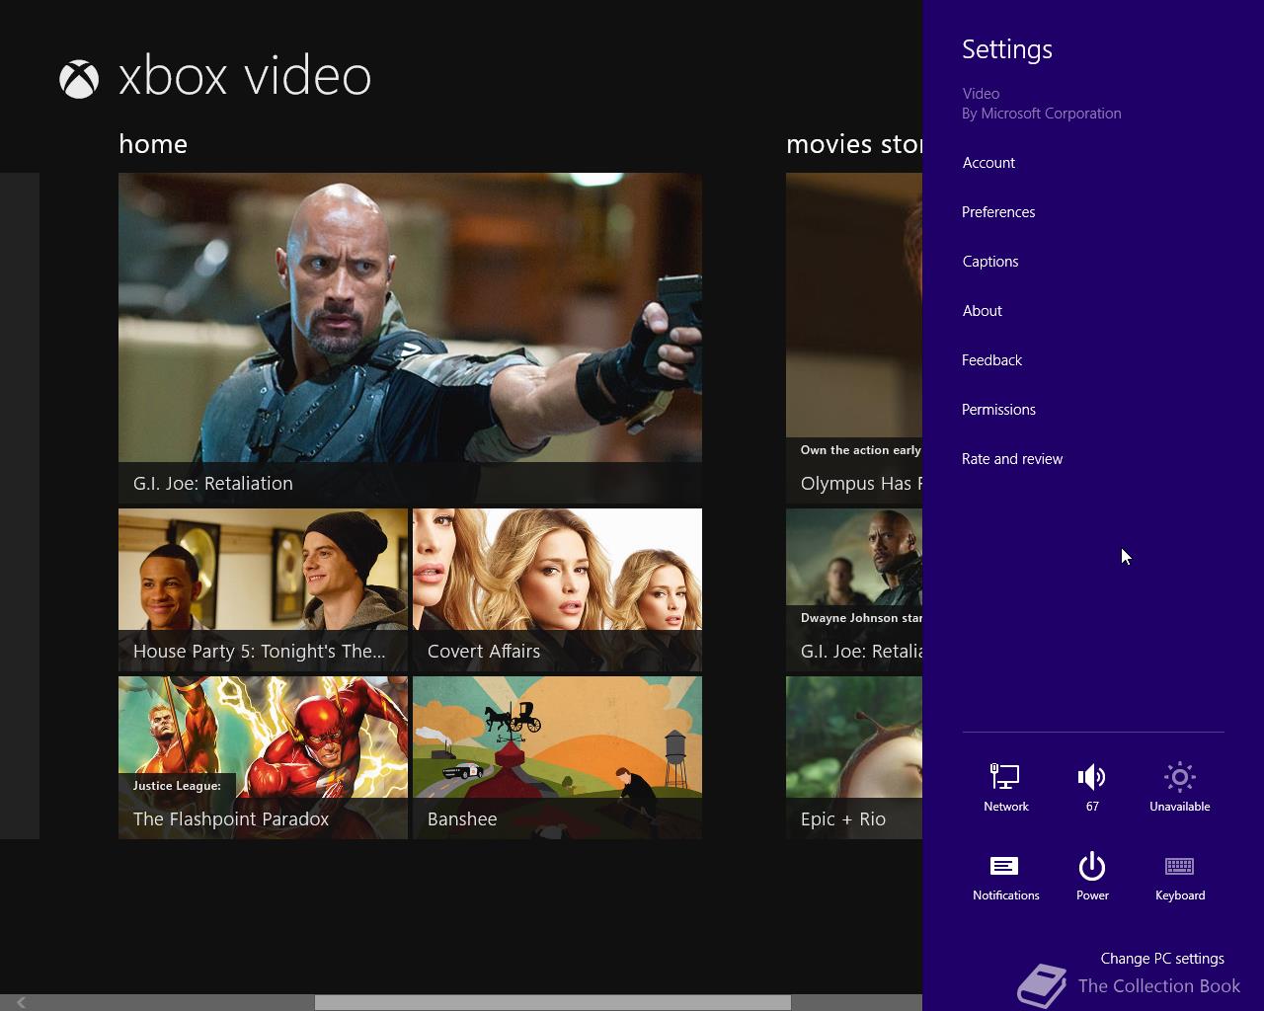Click the horizontal scrollbar thumb

tap(553, 1002)
